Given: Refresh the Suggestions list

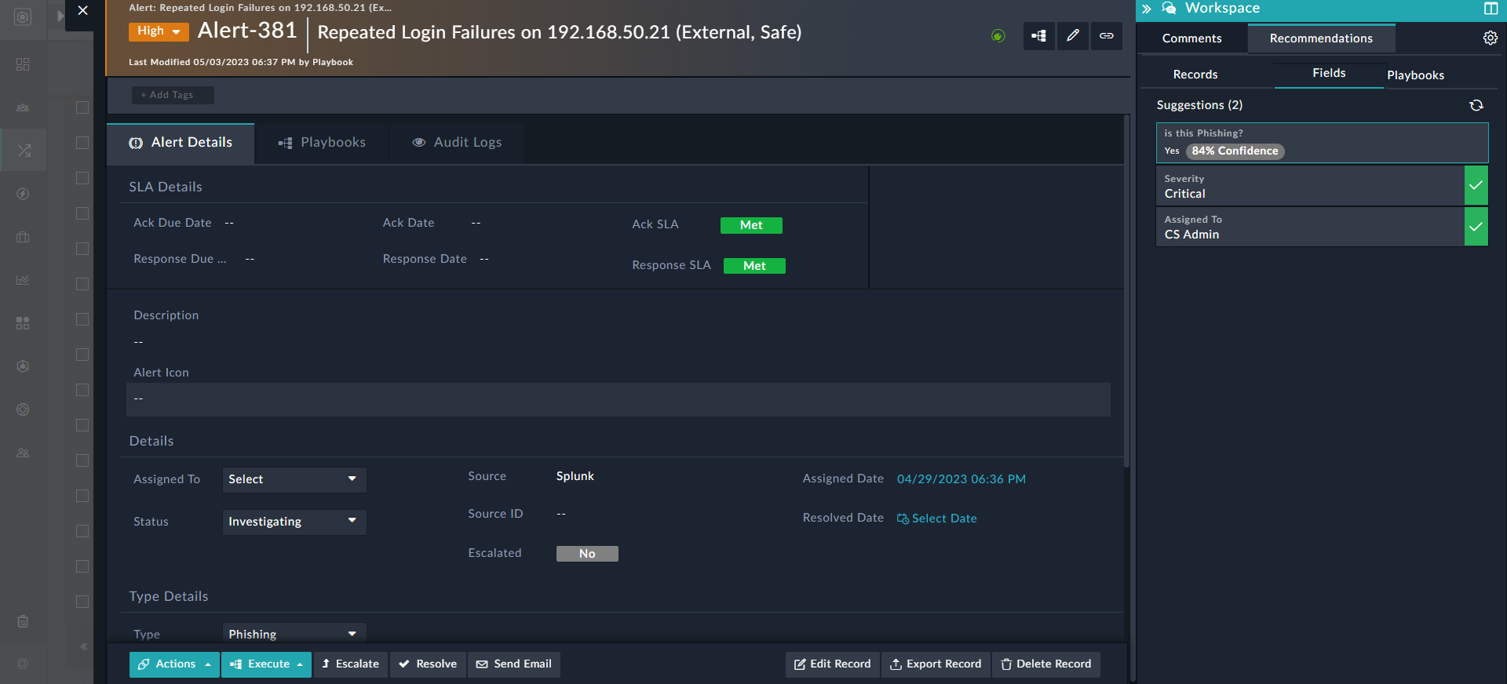Looking at the screenshot, I should [1476, 105].
